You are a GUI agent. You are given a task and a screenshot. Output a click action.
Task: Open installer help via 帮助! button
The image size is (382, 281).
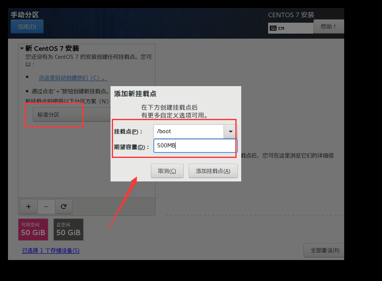pyautogui.click(x=329, y=26)
